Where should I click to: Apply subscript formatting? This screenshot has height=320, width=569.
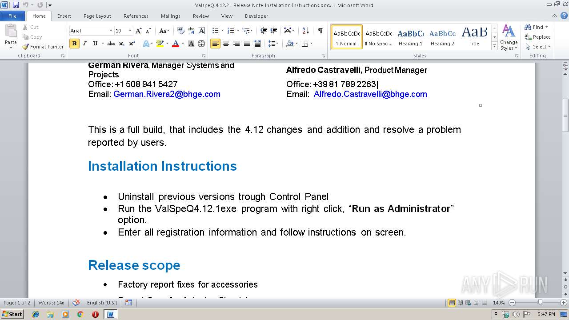click(x=122, y=44)
